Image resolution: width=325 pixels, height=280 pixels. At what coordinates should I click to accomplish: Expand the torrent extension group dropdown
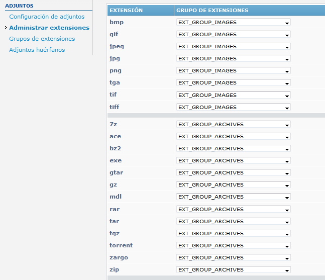click(x=233, y=246)
